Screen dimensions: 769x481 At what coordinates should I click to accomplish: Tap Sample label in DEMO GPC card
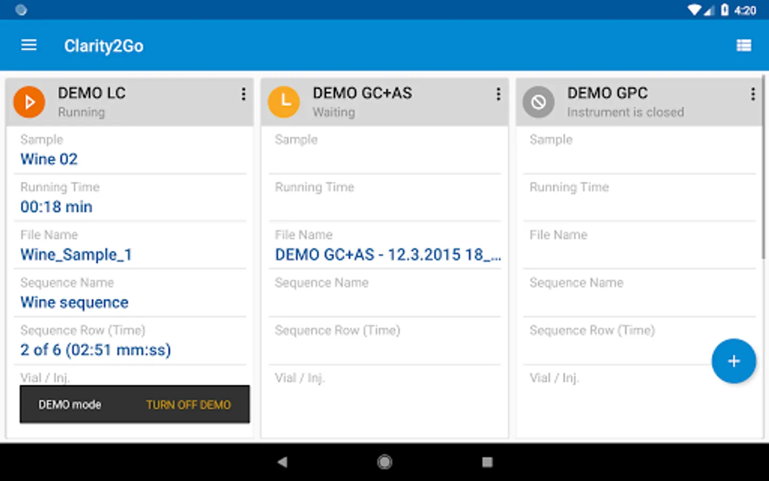point(551,139)
